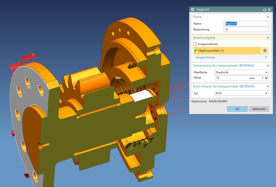Collapse the Gemeinsame Kontaktparameter (BCRPARA) section
The image size is (276, 187).
267,65
